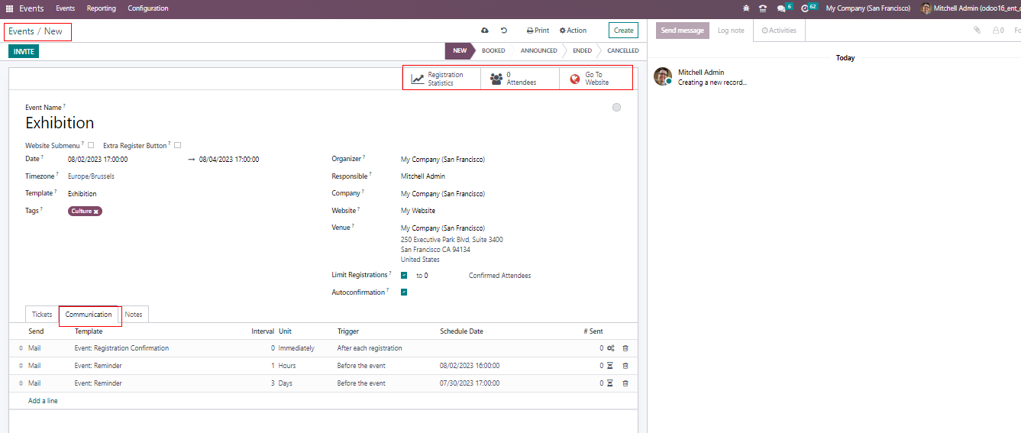Open the activities clock icon
This screenshot has width=1021, height=433.
point(805,8)
